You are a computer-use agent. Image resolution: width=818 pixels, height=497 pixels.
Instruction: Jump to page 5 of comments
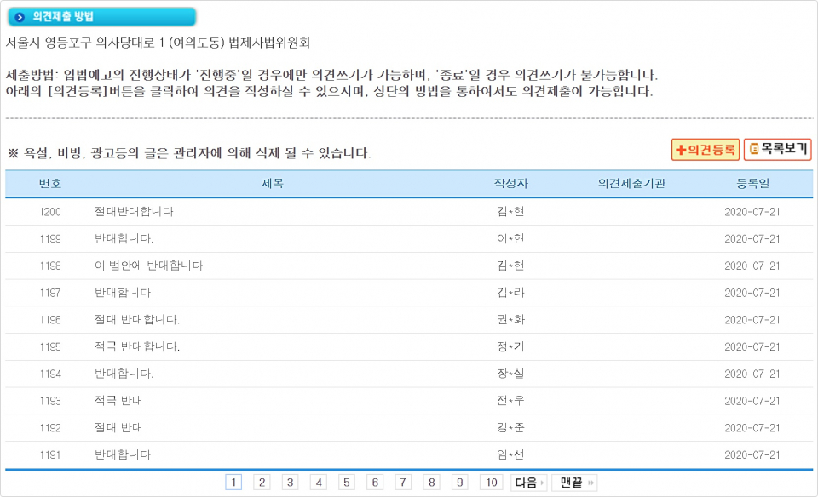[347, 483]
